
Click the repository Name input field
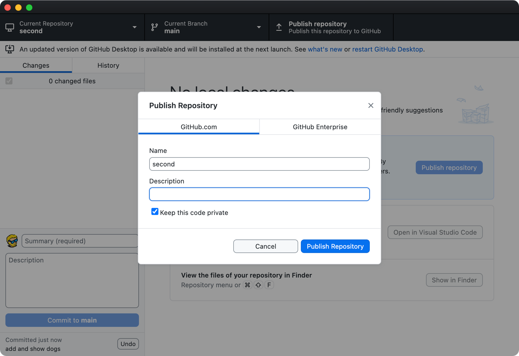coord(259,164)
